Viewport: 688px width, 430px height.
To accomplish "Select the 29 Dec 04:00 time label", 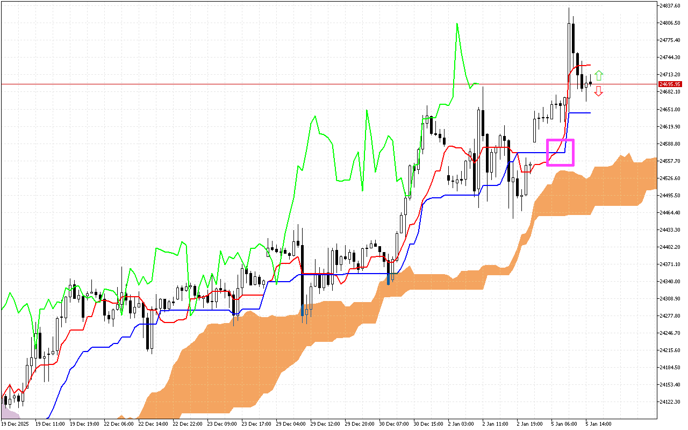I will point(290,424).
